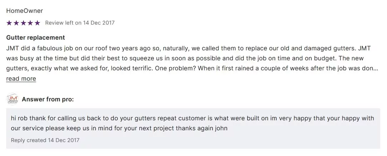Click the 'Review left on 14 Dec 2017' text

(x=80, y=23)
